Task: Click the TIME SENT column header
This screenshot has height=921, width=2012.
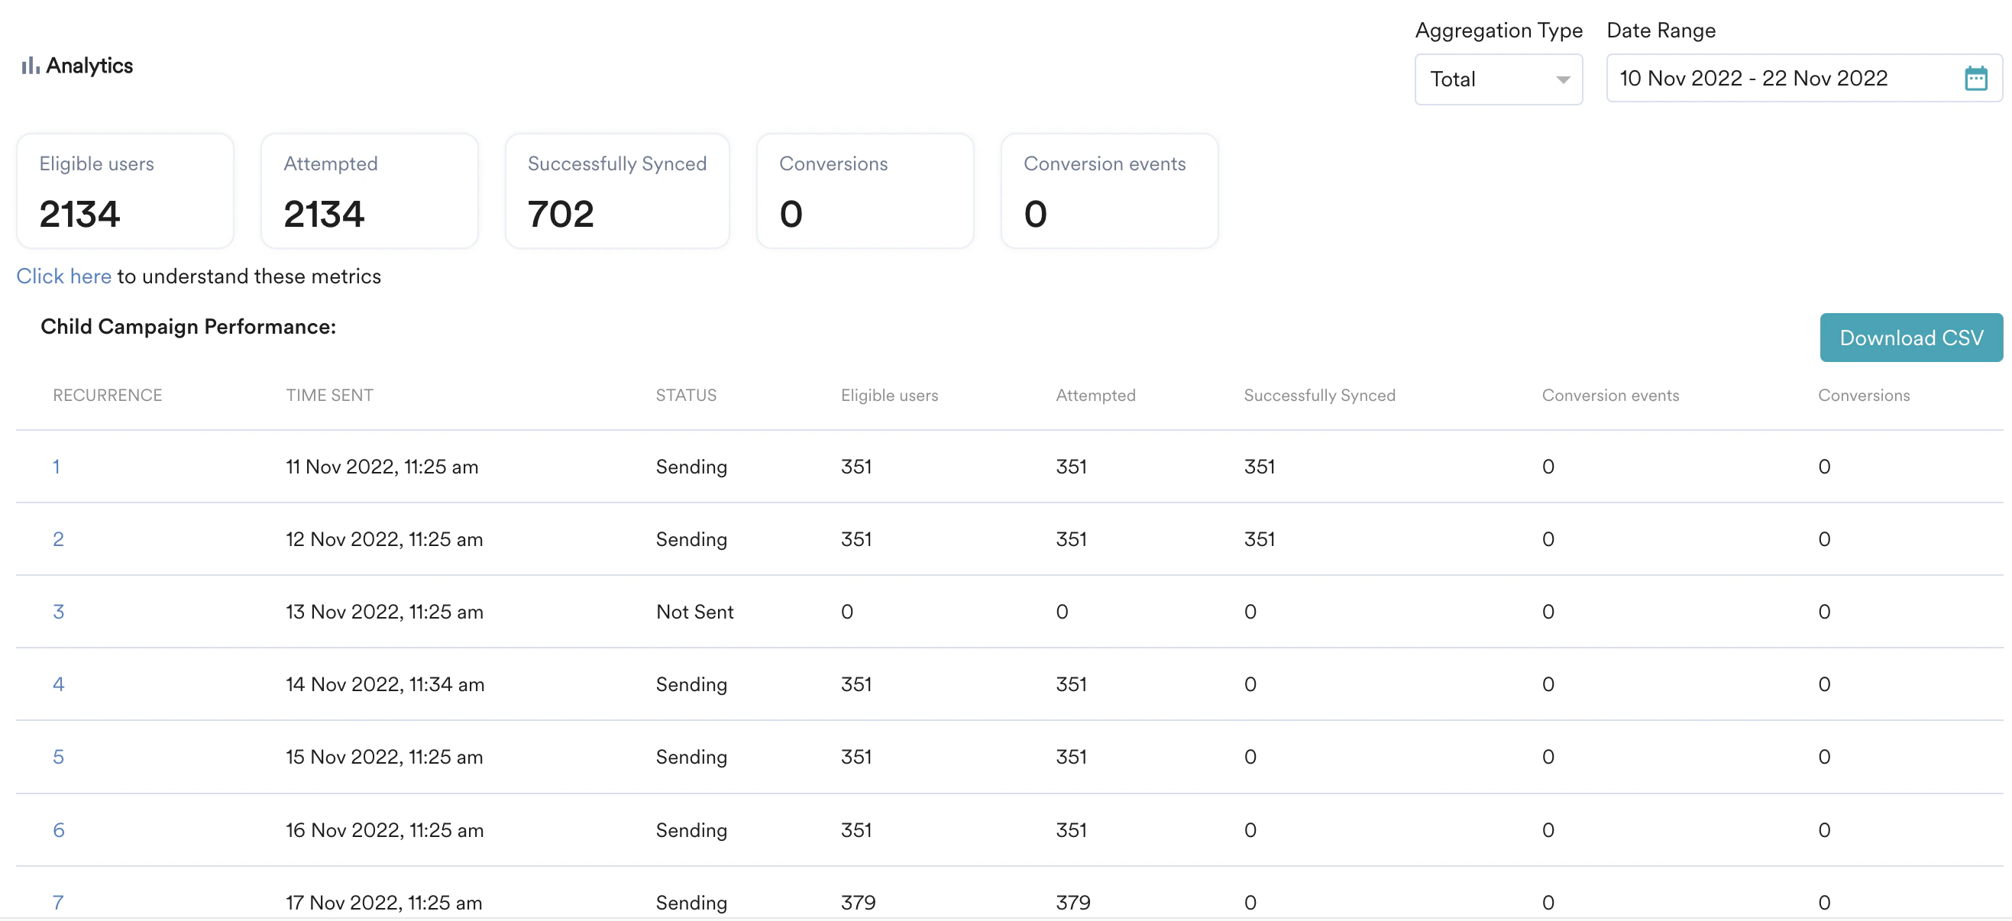Action: click(x=328, y=396)
